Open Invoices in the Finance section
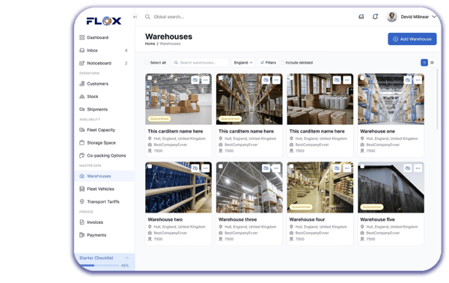449x283 pixels. pyautogui.click(x=104, y=222)
